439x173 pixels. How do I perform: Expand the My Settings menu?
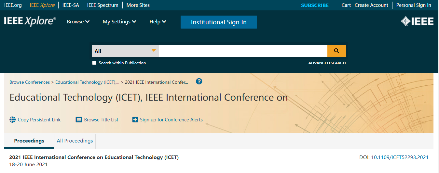(119, 22)
